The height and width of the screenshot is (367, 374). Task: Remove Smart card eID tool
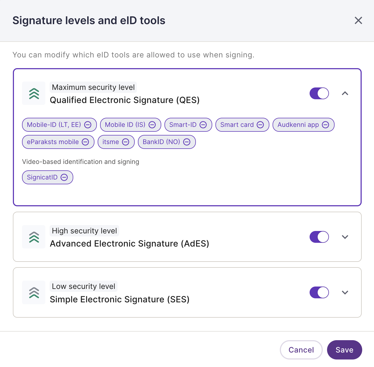[x=260, y=125]
